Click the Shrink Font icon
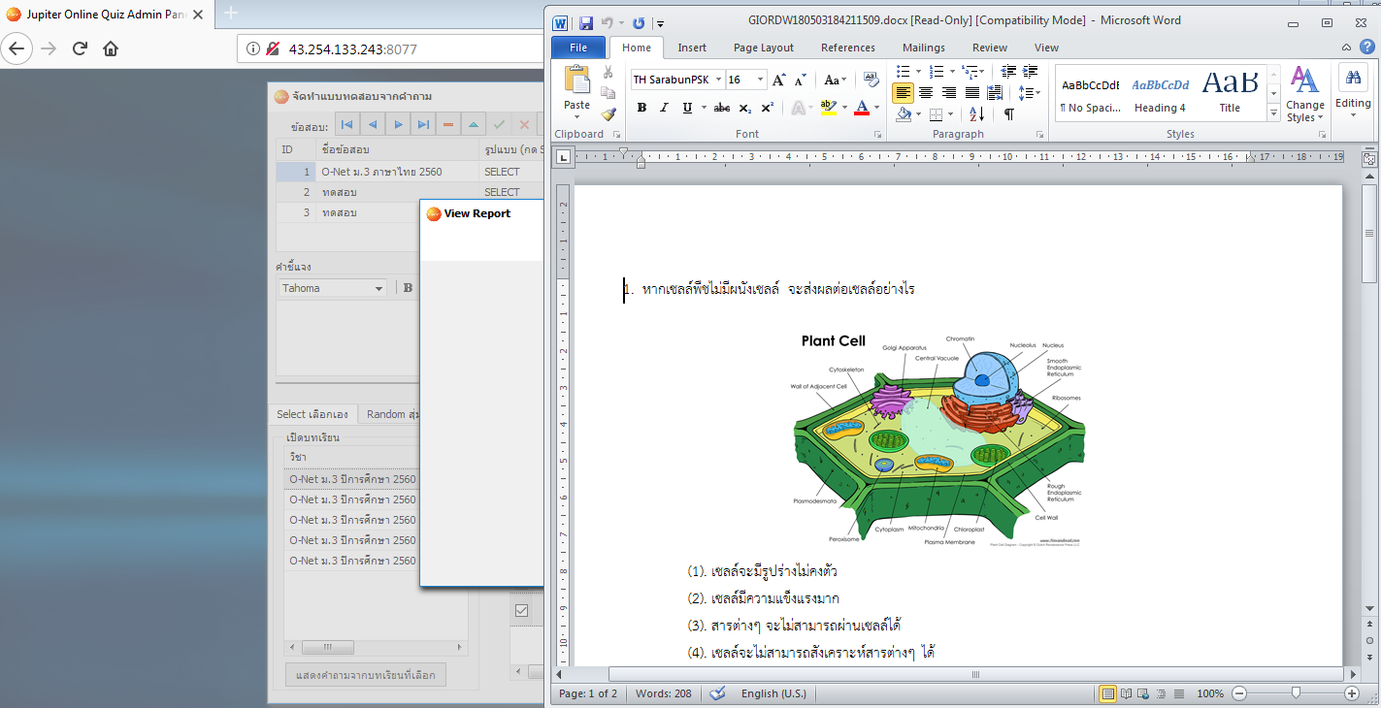The image size is (1381, 708). (x=801, y=80)
